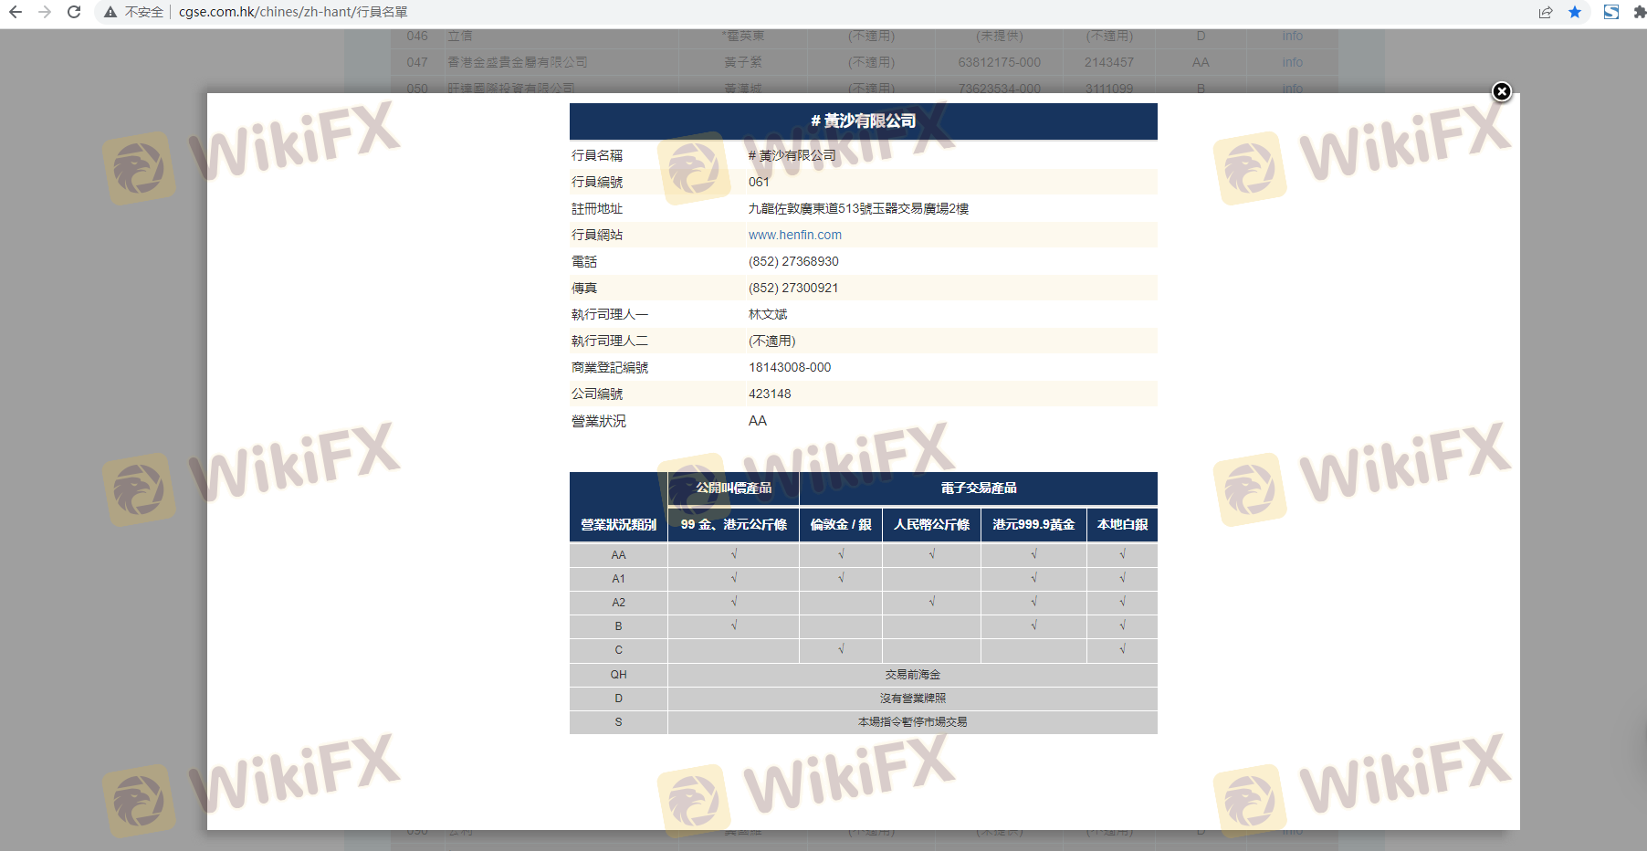
Task: Click the popup title bar 黃沙有限公司
Action: (863, 121)
